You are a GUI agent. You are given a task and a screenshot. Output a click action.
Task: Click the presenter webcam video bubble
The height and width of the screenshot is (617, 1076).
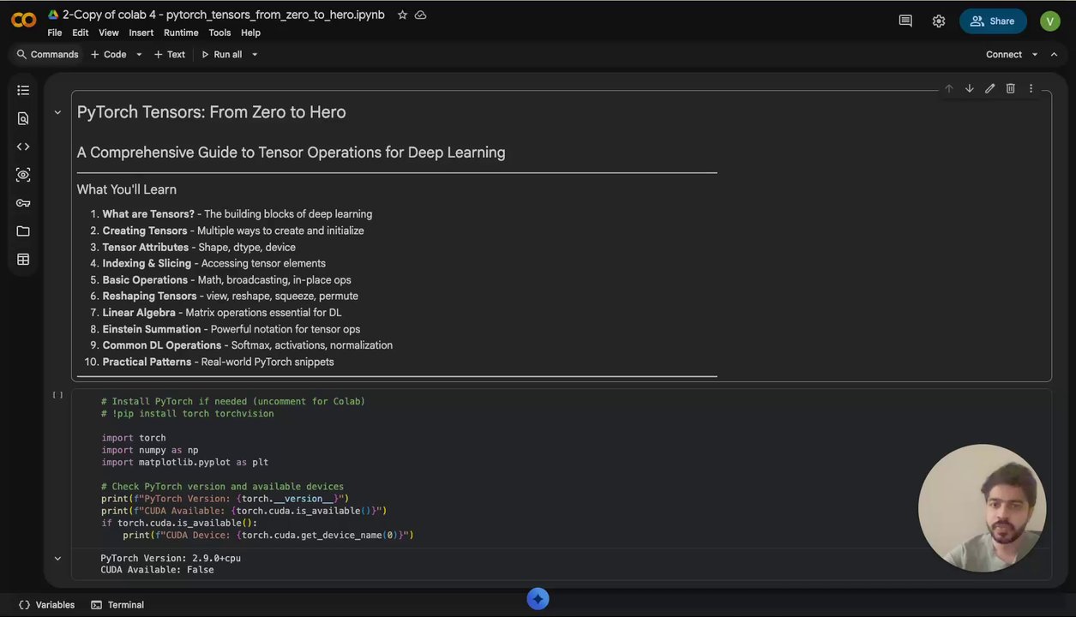983,508
